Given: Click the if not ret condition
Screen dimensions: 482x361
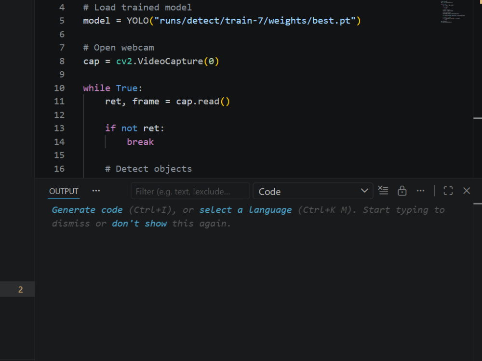Looking at the screenshot, I should 134,129.
